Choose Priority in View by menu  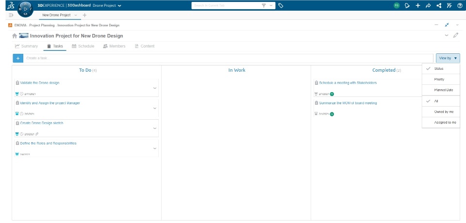[441, 80]
